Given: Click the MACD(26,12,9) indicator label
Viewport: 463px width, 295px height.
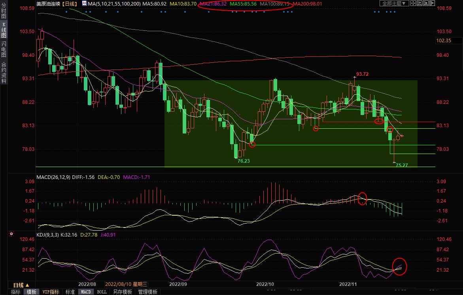Looking at the screenshot, I should (53, 177).
